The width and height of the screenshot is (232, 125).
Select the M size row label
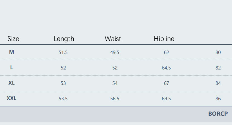tap(12, 52)
